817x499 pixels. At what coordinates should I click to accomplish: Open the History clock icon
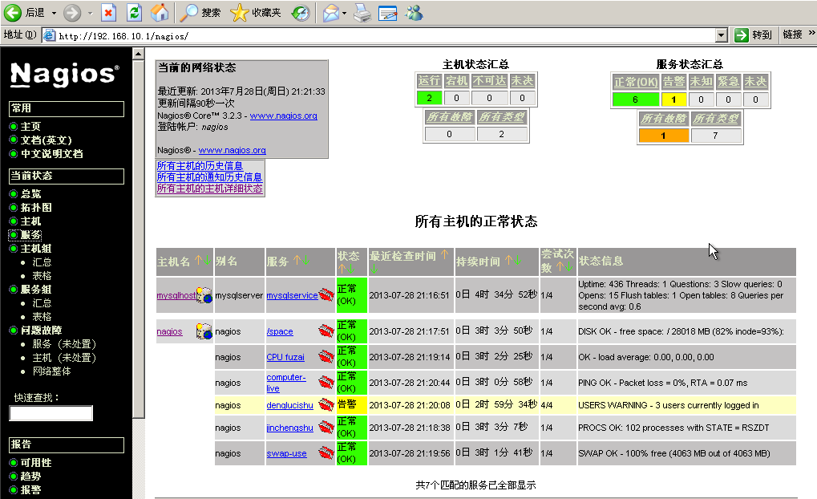301,13
